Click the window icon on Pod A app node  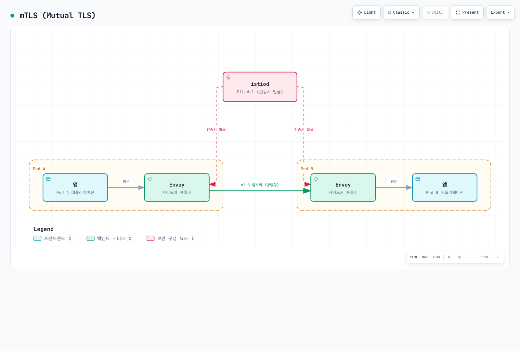coord(48,179)
